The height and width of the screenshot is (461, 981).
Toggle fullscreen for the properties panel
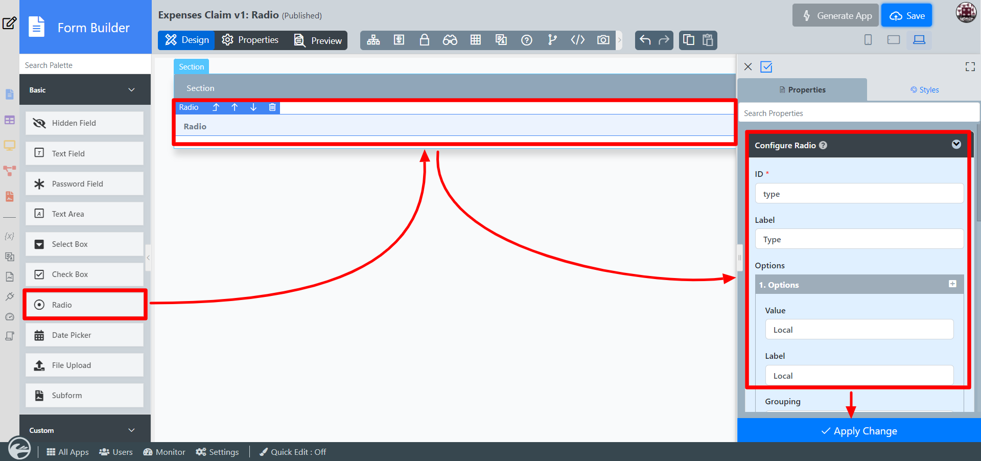(970, 67)
